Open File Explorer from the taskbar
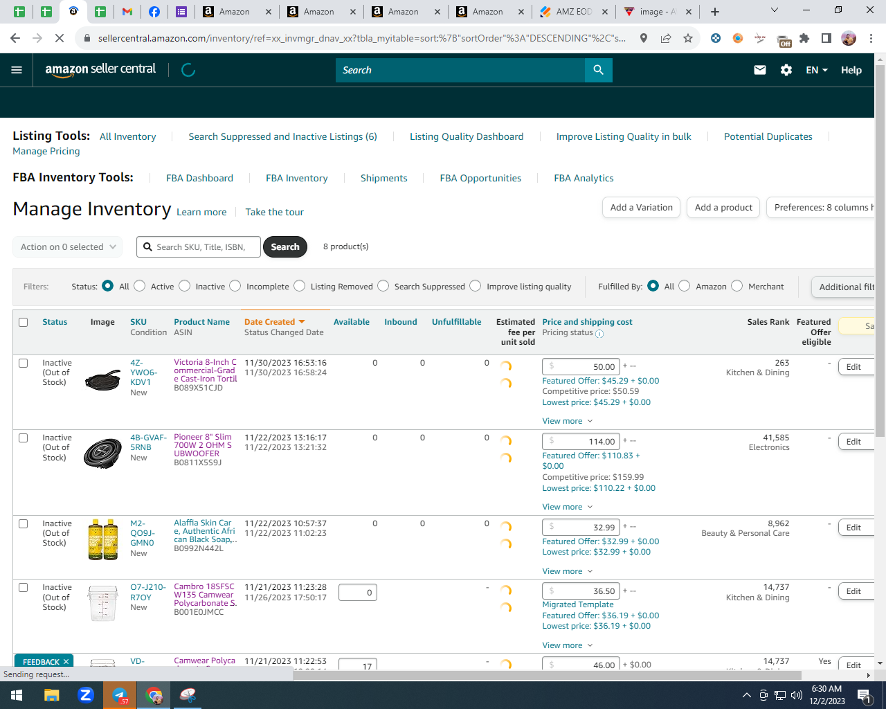 [52, 695]
